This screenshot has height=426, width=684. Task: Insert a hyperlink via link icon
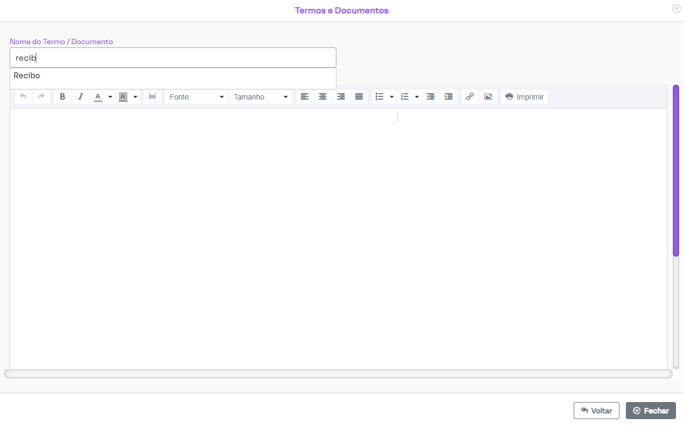coord(470,97)
